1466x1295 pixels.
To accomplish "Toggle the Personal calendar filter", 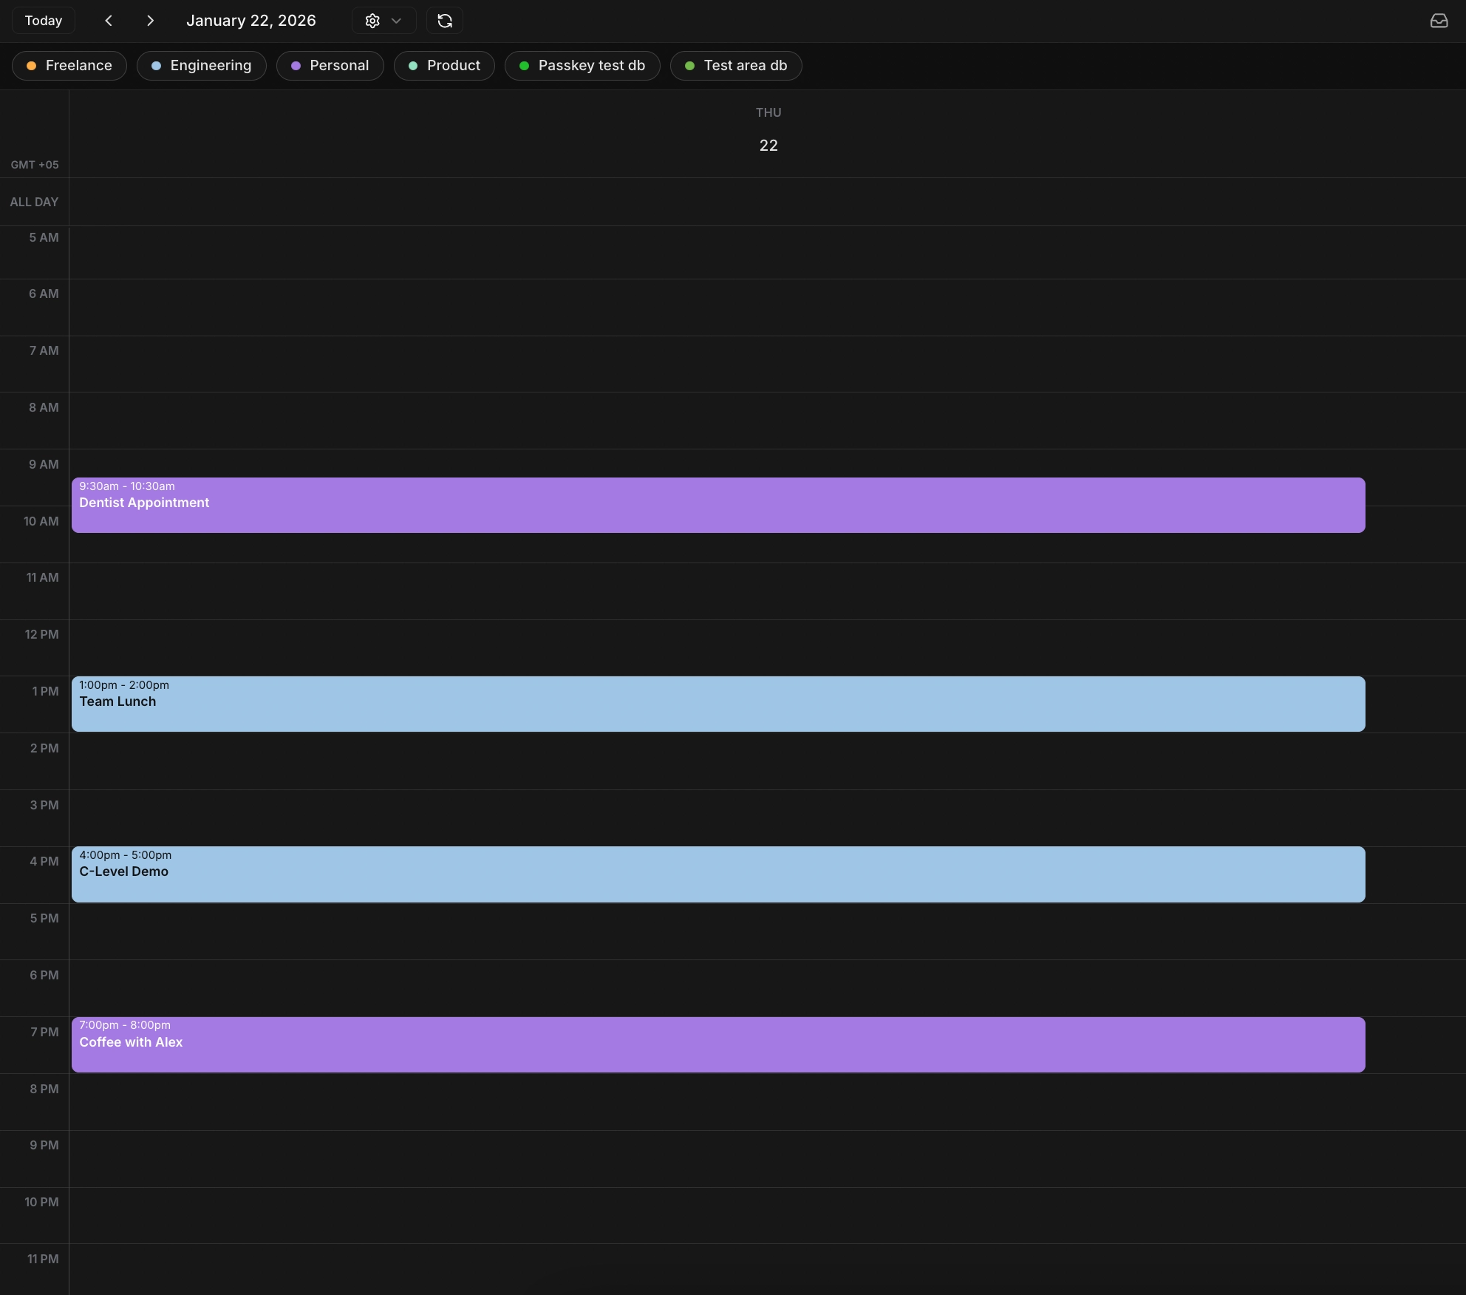I will [x=330, y=66].
